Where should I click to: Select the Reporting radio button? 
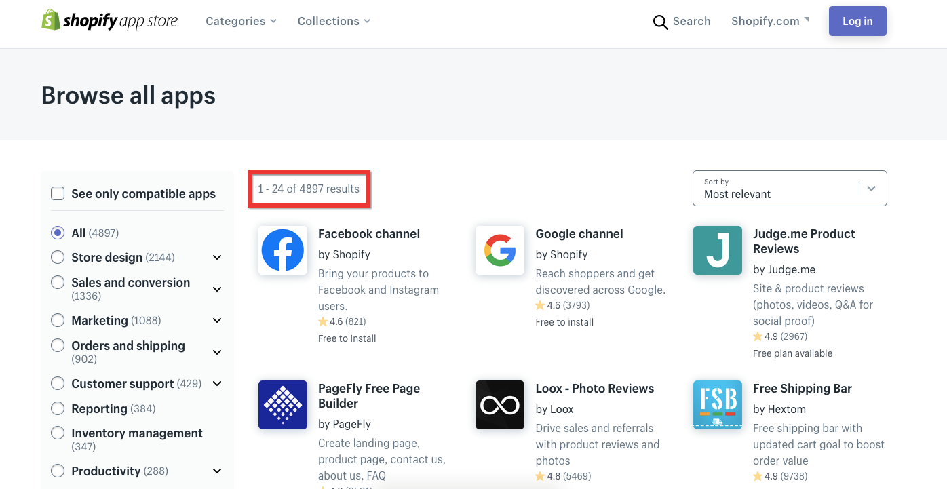[x=58, y=408]
